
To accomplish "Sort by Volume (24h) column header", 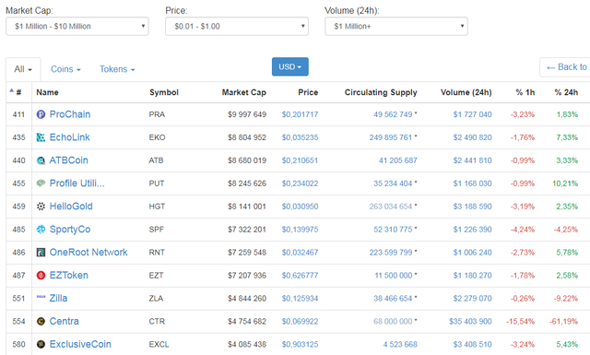I will coord(466,92).
